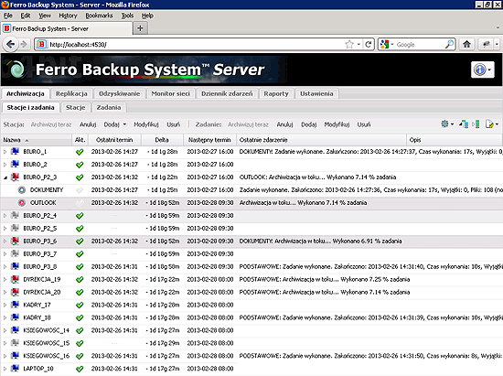Expand the KSIEGOWOSC_14 station row
Screen dimensions: 503x376
coord(5,330)
